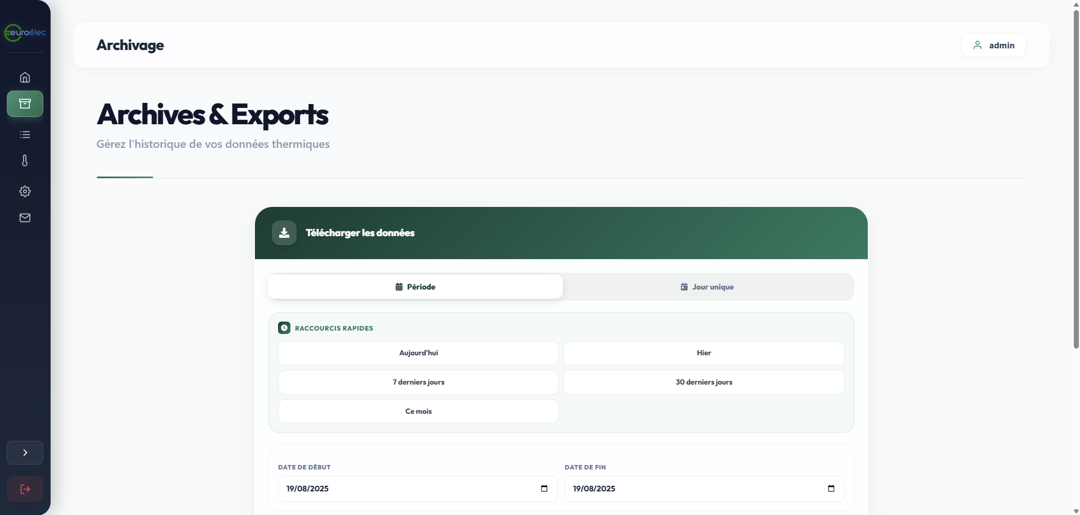
Task: Click the clock icon beside Raccourcis rapides
Action: point(284,328)
